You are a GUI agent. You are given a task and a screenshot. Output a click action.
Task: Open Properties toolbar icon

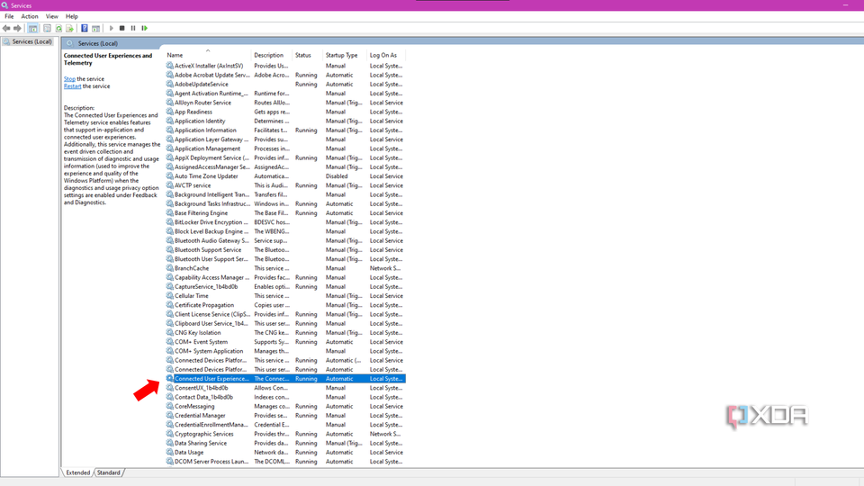[x=47, y=28]
